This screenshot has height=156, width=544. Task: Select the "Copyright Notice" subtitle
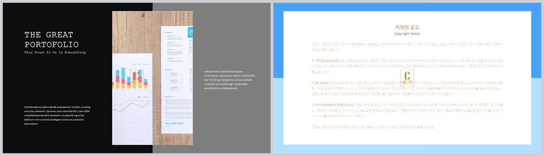(407, 34)
